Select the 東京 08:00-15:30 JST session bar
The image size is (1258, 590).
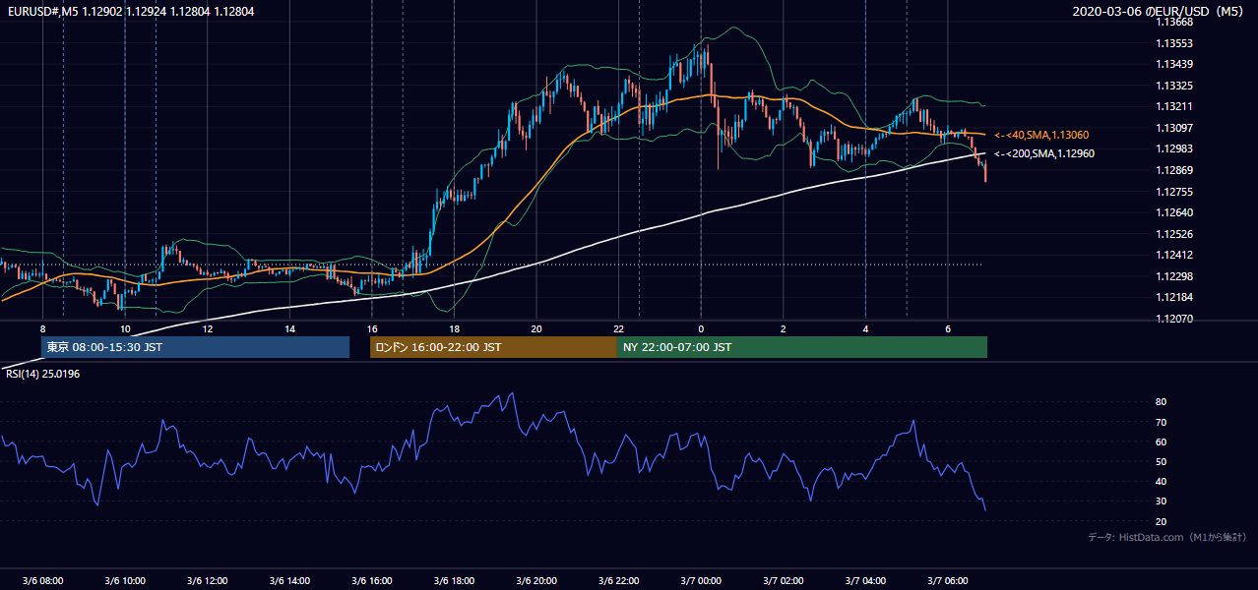pyautogui.click(x=195, y=347)
